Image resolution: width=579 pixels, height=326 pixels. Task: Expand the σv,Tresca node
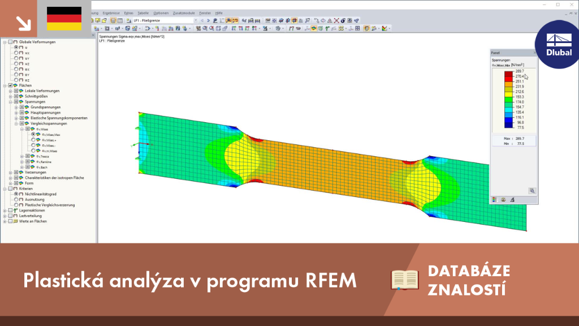pos(22,156)
